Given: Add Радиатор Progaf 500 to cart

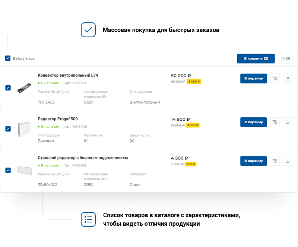Looking at the screenshot, I should 254,122.
